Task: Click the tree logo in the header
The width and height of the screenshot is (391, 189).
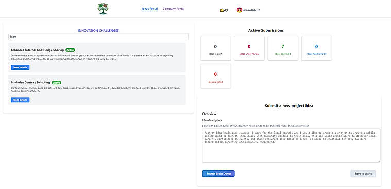Action: 103,9
